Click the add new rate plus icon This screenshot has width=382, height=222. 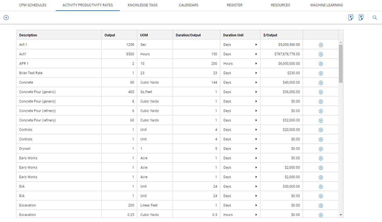pos(6,18)
